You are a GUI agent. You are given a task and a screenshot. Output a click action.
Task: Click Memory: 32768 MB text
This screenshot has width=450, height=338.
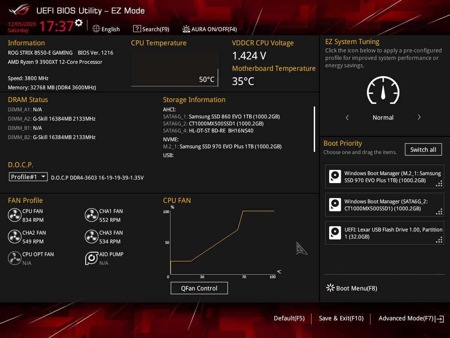pos(52,88)
